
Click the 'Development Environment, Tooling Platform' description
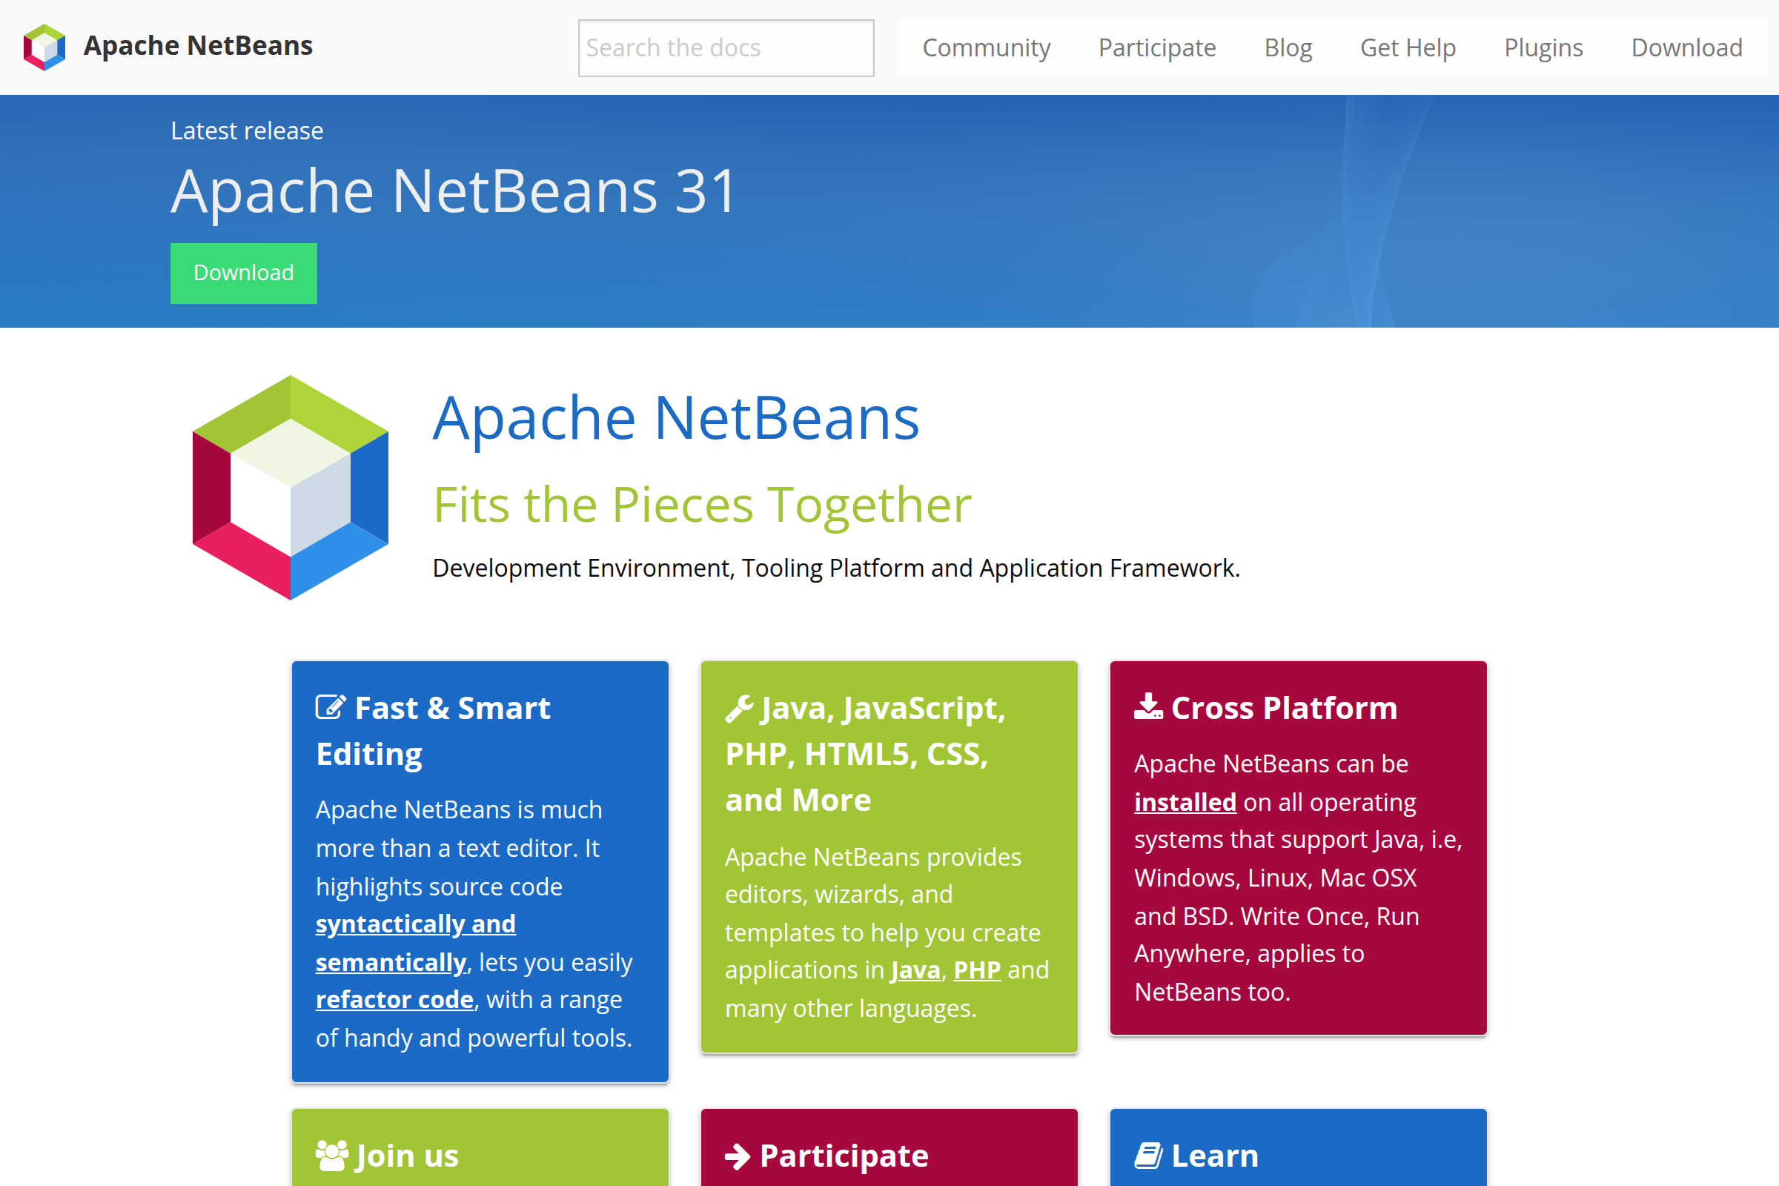coord(836,568)
